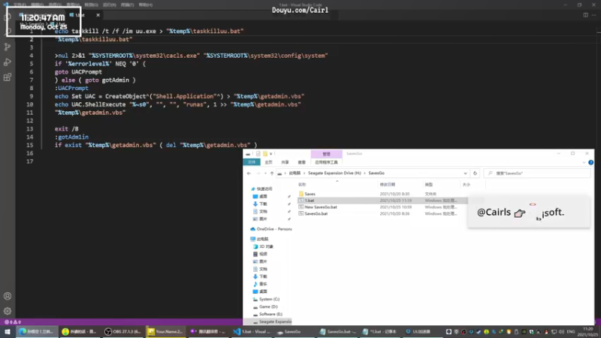601x338 pixels.
Task: Refresh the SavesGo folder view
Action: coord(475,174)
